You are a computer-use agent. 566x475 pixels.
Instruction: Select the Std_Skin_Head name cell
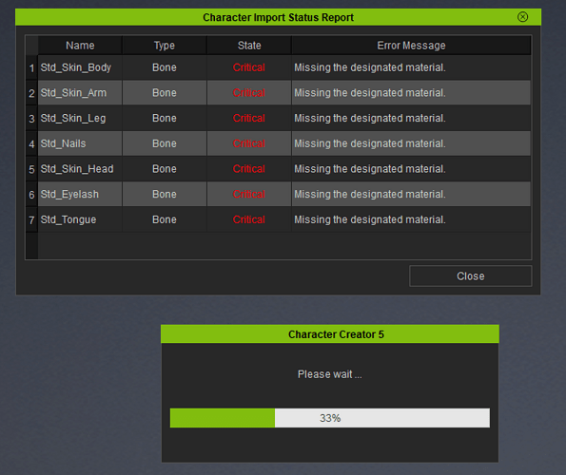(x=80, y=169)
